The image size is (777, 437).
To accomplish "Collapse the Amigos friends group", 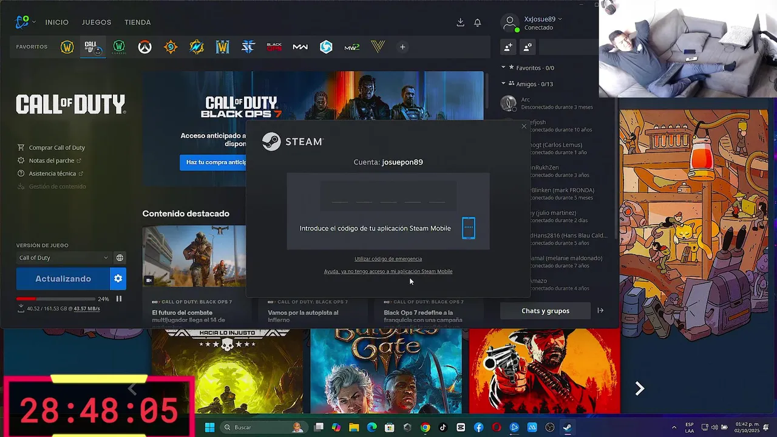I will pyautogui.click(x=503, y=84).
